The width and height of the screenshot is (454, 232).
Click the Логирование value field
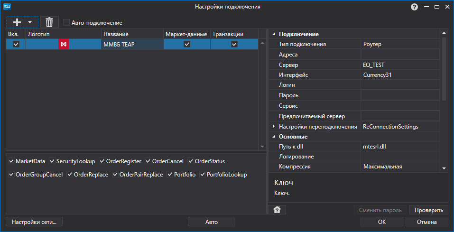(400, 157)
